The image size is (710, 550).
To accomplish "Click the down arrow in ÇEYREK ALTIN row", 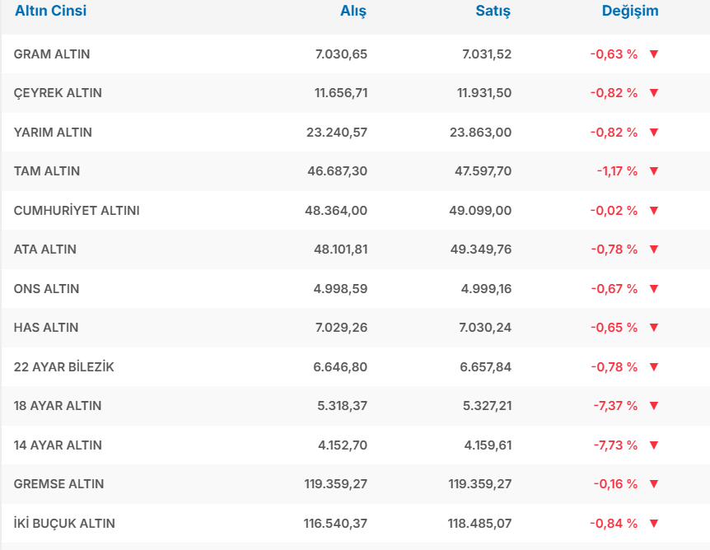I will 654,93.
